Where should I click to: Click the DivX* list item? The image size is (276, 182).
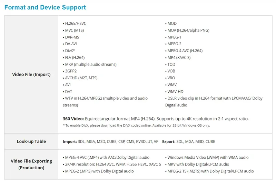point(70,50)
